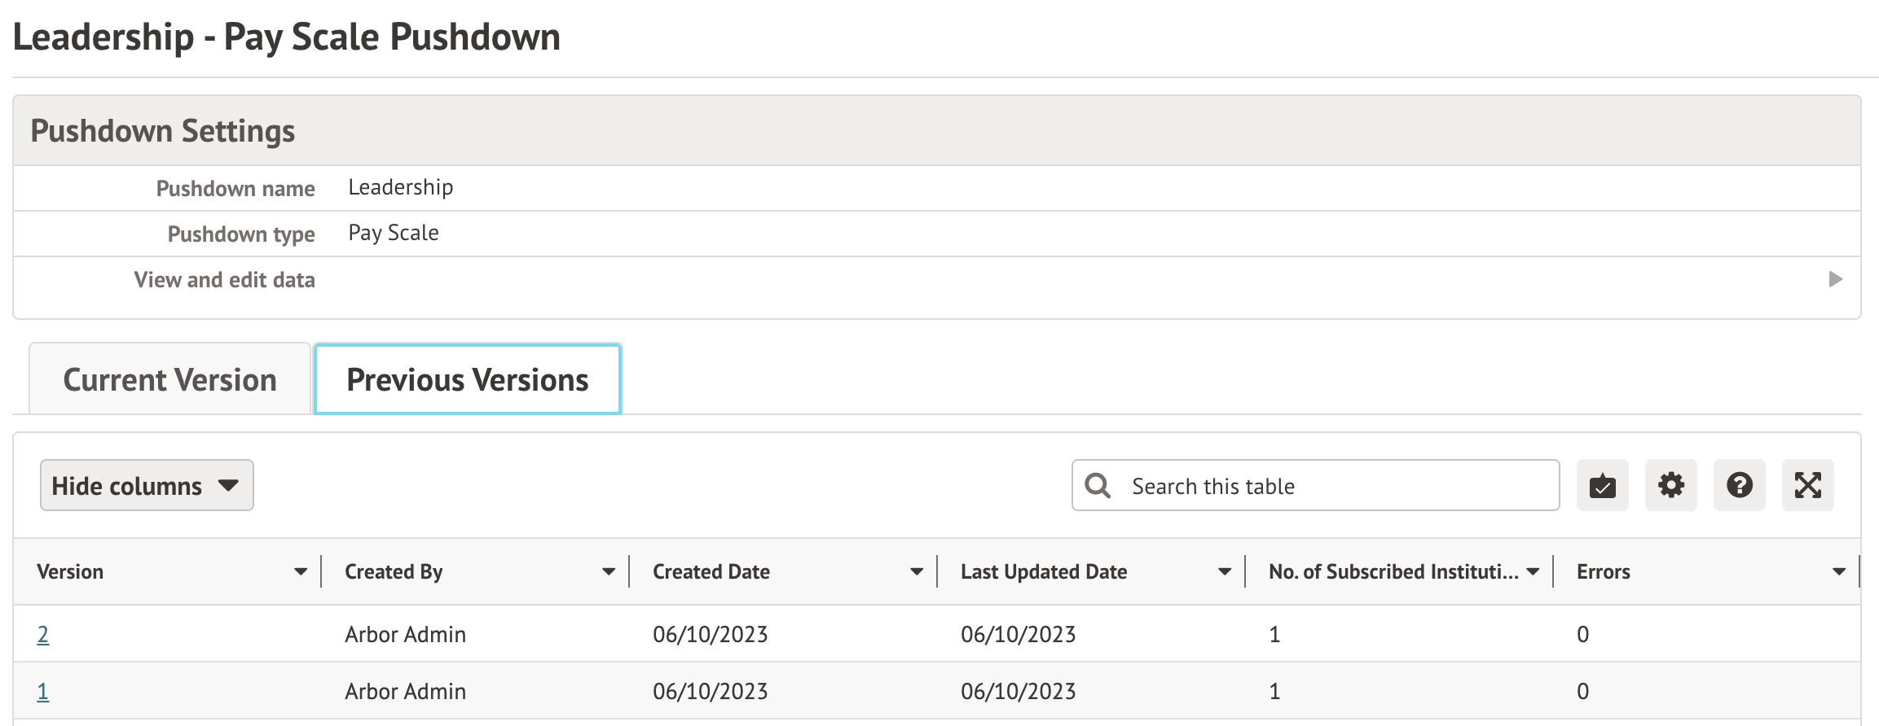Open Last Updated Date column arrow

click(1225, 572)
